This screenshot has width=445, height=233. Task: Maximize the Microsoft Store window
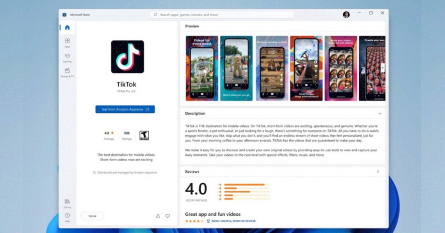(371, 13)
